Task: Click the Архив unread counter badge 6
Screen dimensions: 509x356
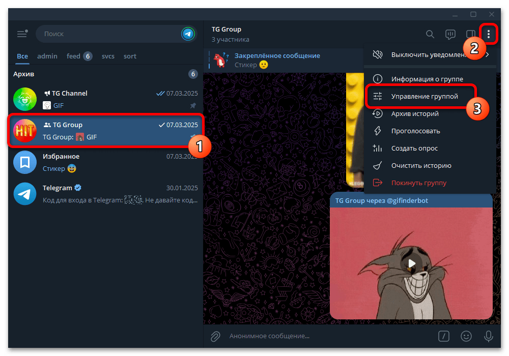Action: click(x=193, y=74)
